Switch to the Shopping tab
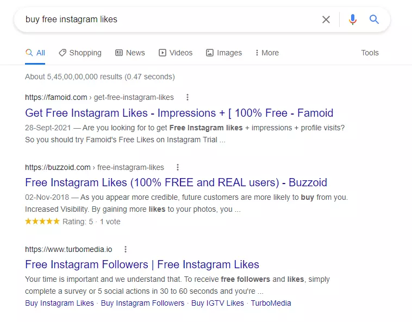The height and width of the screenshot is (322, 412). [80, 53]
